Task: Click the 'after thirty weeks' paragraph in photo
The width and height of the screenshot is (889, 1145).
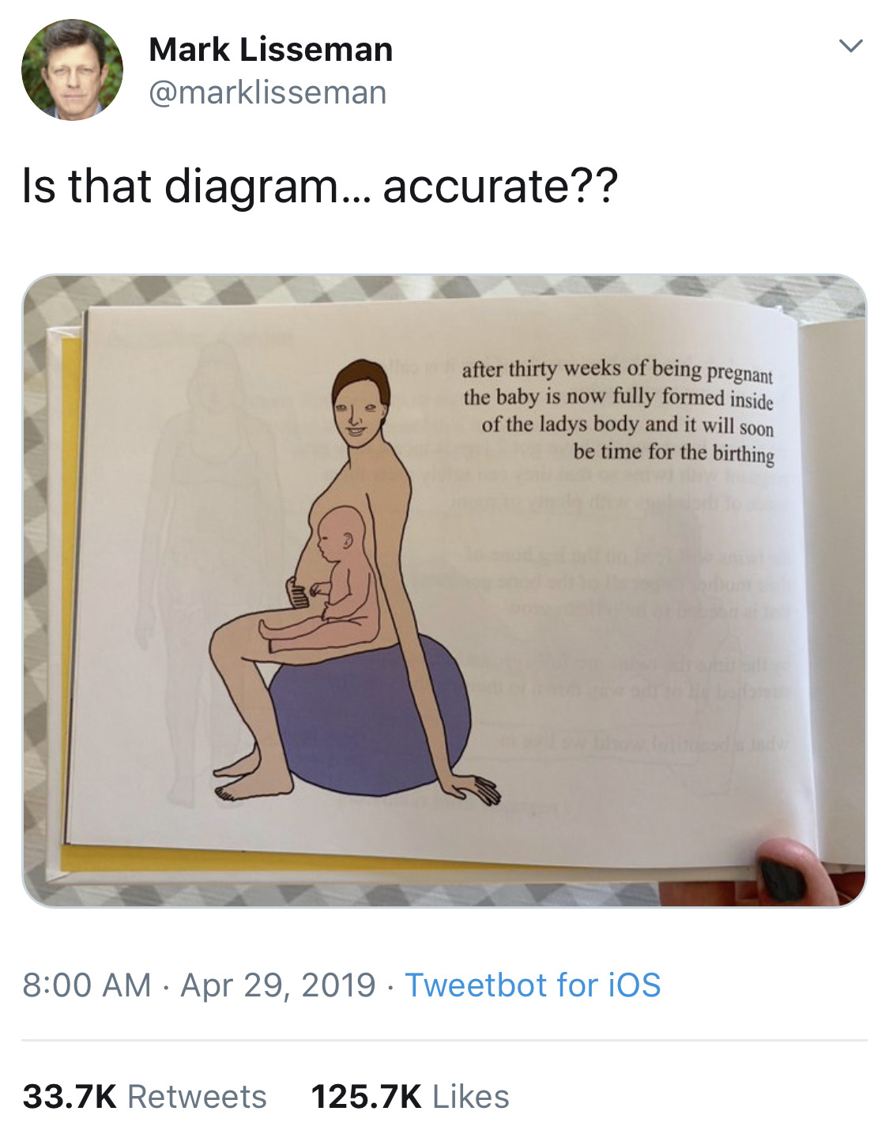Action: (x=618, y=411)
